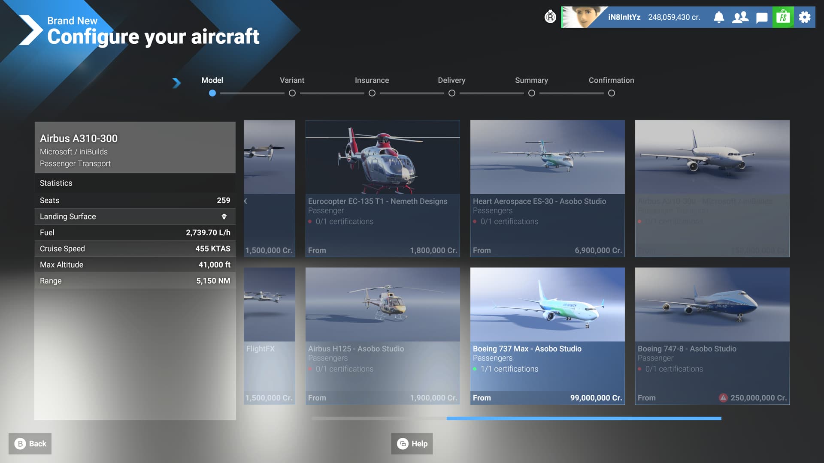
Task: Select the Variant step circle
Action: point(292,93)
